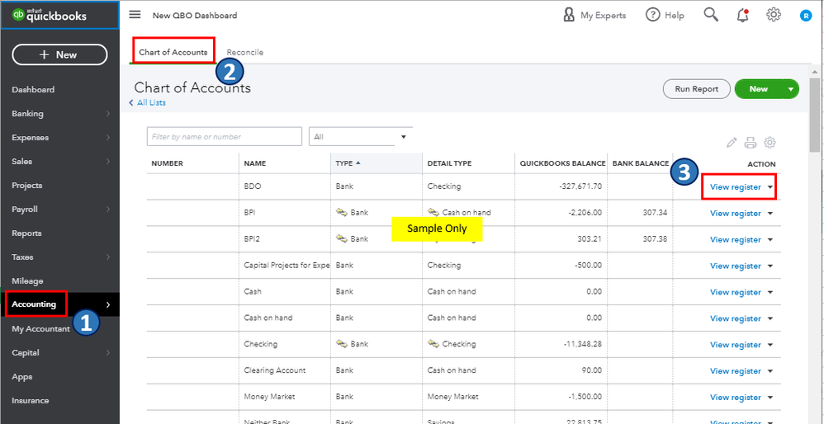Image resolution: width=824 pixels, height=424 pixels.
Task: Expand Capital menu
Action: [60, 352]
